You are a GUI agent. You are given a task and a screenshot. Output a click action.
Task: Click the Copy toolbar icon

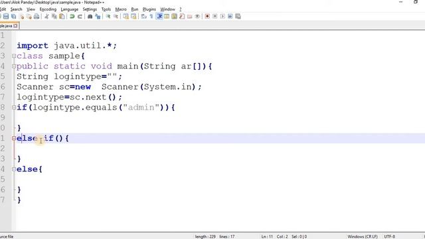(x=54, y=17)
